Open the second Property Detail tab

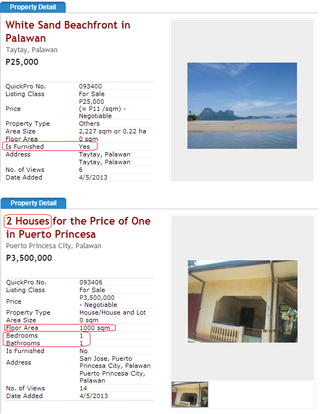(33, 203)
